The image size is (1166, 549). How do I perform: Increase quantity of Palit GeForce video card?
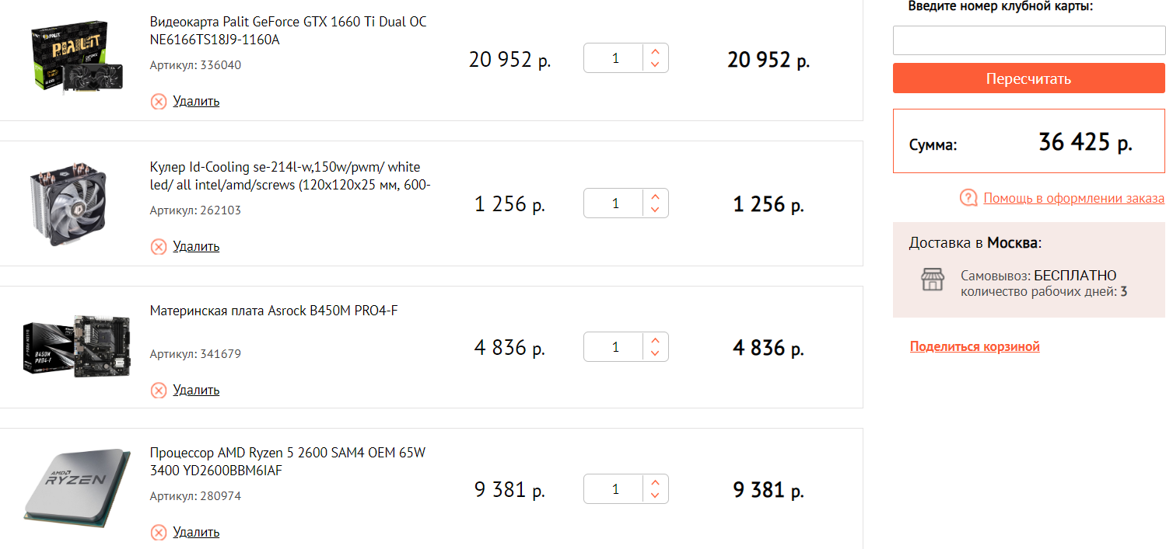tap(655, 51)
